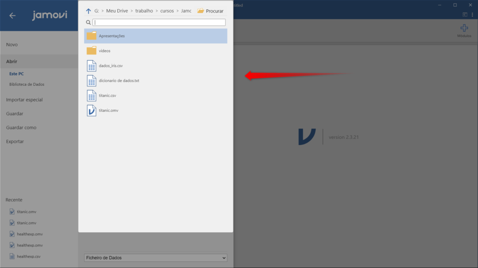Click the Procurar folder icon
478x268 pixels.
point(201,11)
